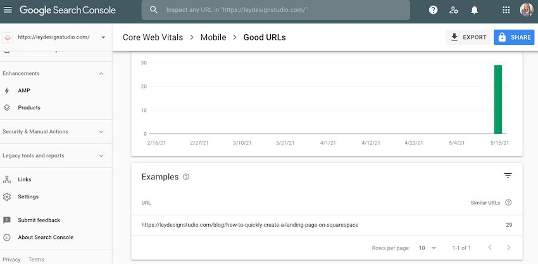Screen dimensions: 538x264
Task: Click Submit feedback
Action: pyautogui.click(x=39, y=220)
